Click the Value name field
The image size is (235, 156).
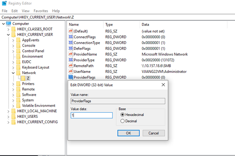pyautogui.click(x=118, y=101)
